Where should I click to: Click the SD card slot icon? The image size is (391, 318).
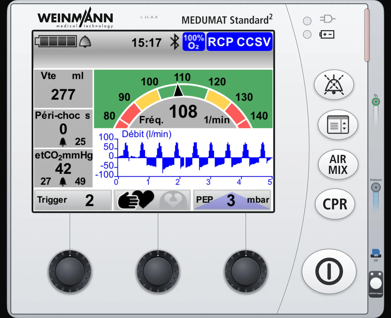[376, 253]
